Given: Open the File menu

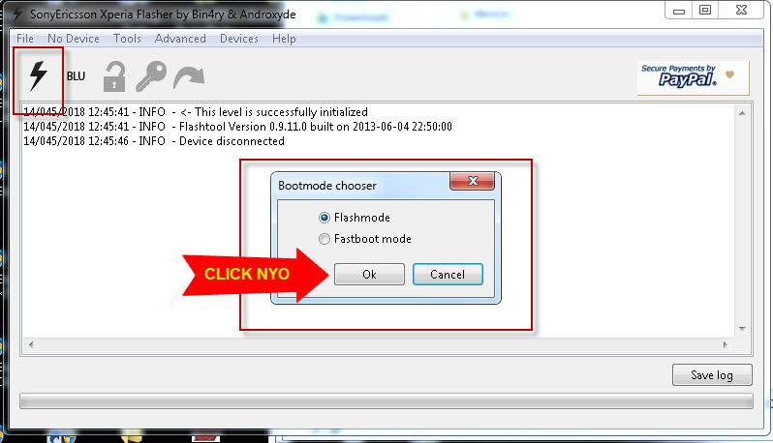Looking at the screenshot, I should click(24, 39).
